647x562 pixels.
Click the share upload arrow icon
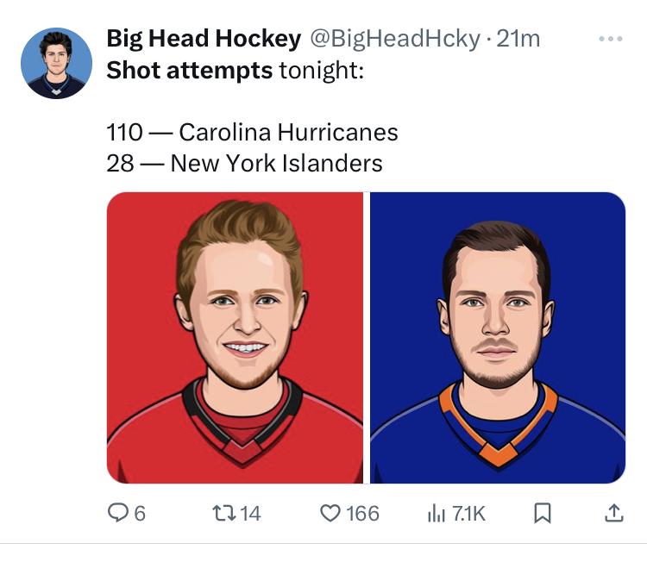(x=612, y=513)
